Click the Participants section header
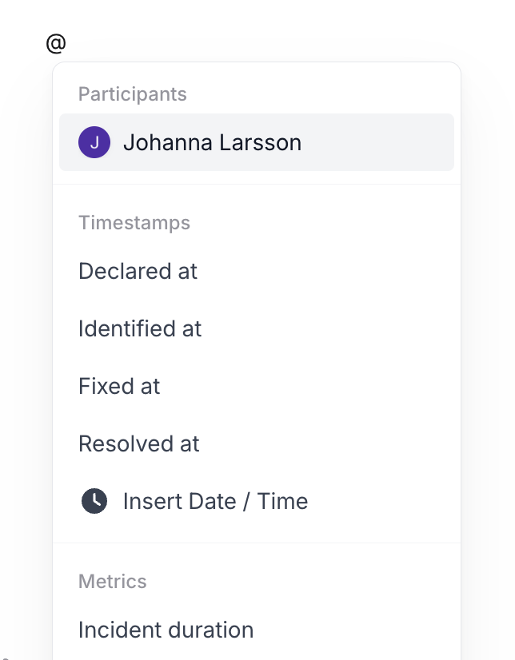 pos(133,94)
